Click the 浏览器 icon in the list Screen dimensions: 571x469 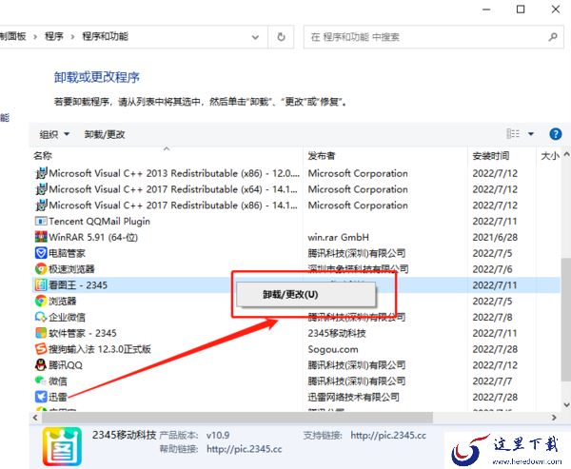click(x=41, y=302)
